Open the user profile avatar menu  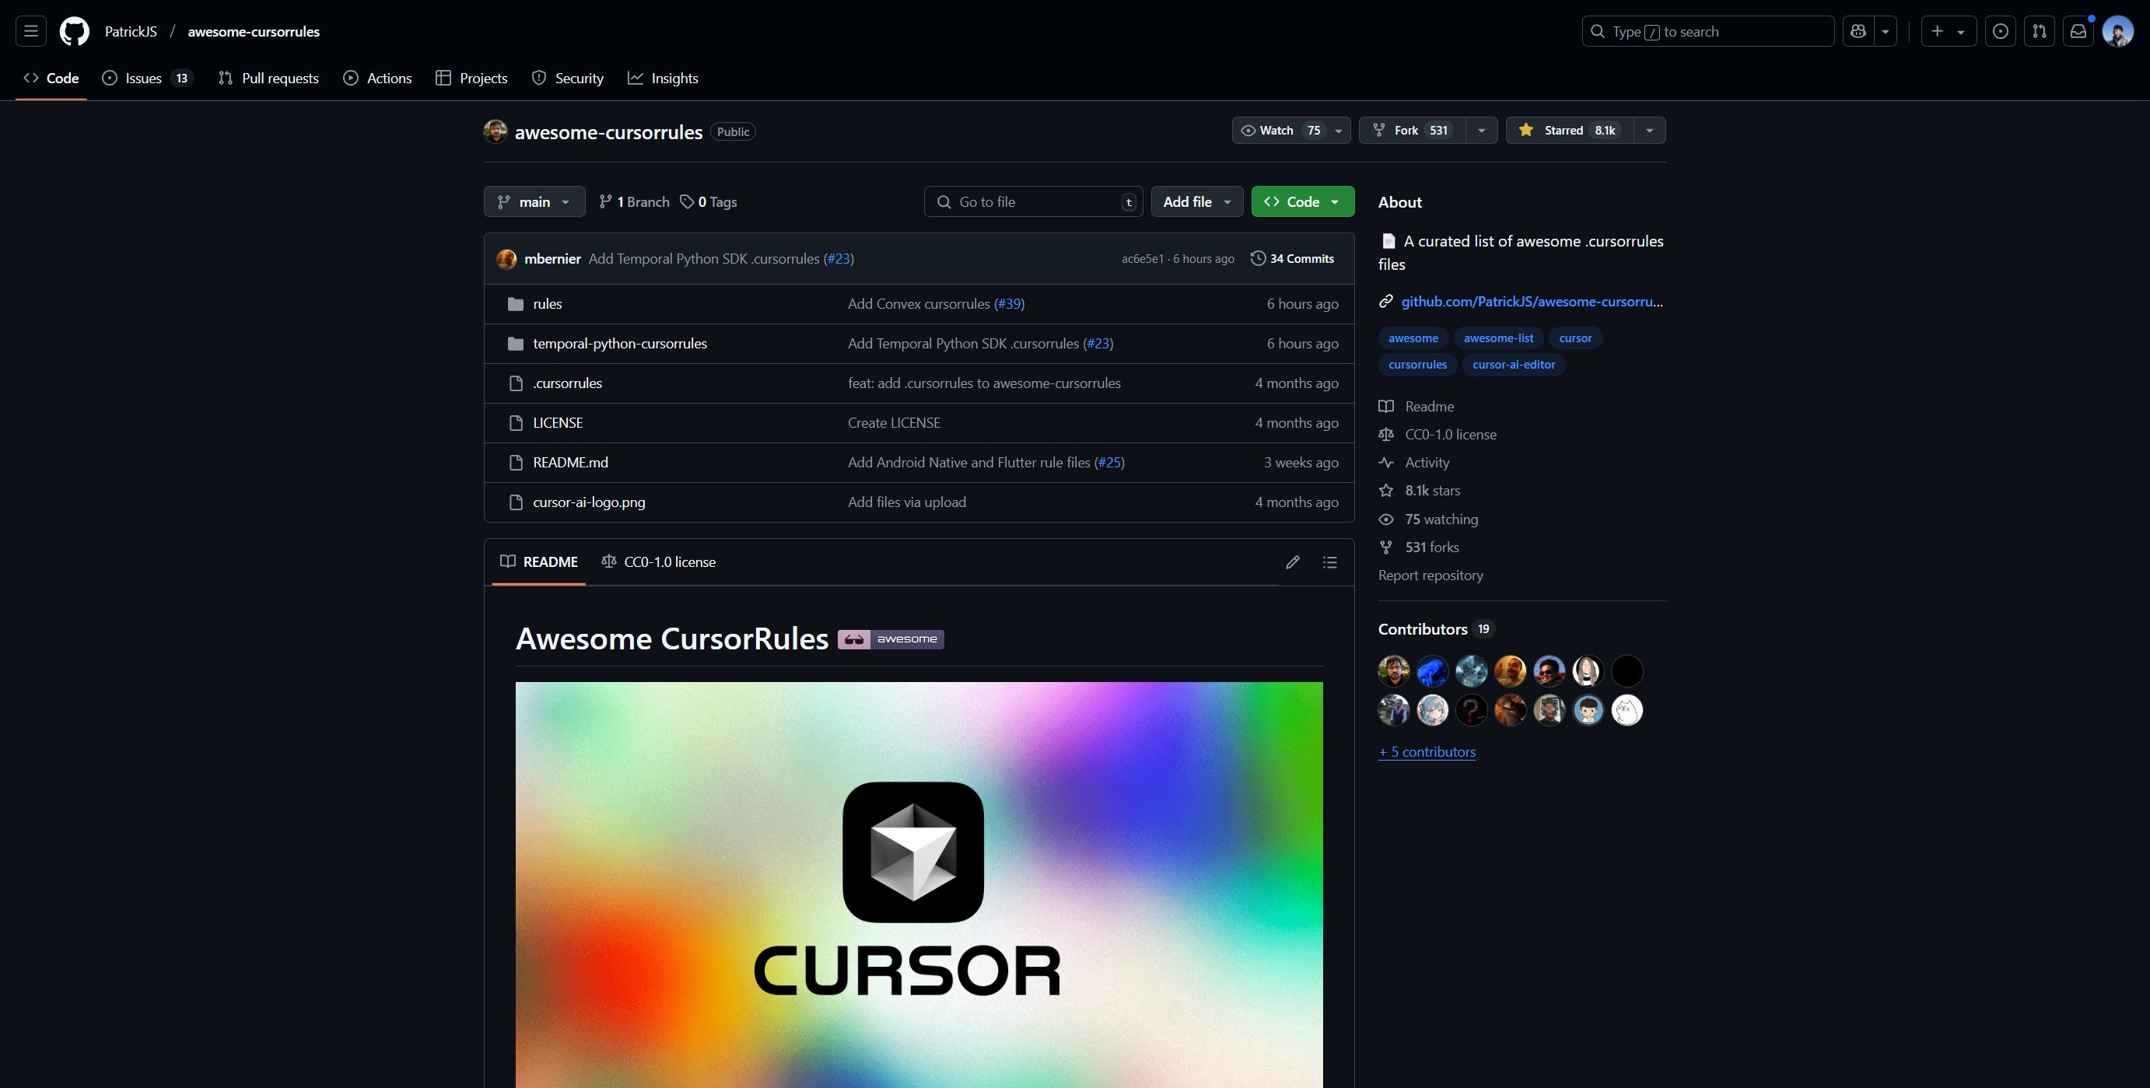[2118, 32]
